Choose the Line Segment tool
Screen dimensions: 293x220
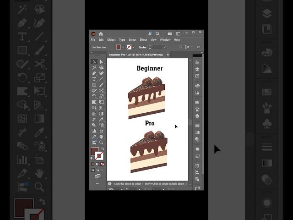[x=101, y=79]
